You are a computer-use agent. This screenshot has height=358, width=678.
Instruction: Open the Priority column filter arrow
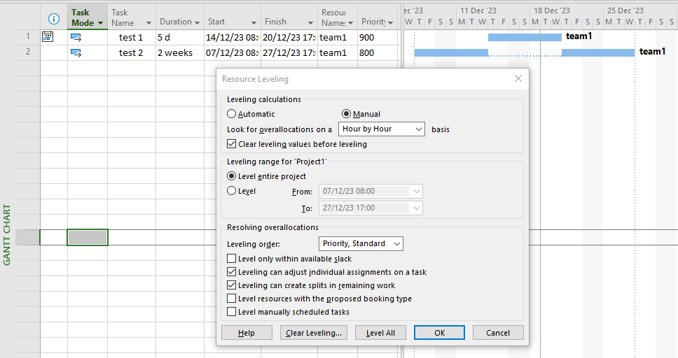tap(390, 23)
